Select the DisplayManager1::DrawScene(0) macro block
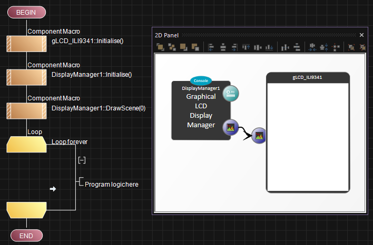The image size is (373, 245). click(x=26, y=111)
